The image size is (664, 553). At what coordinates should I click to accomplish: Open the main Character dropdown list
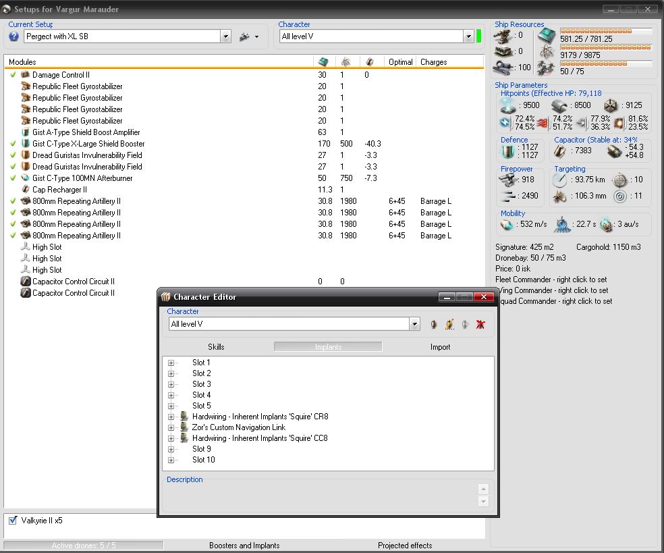[x=468, y=36]
